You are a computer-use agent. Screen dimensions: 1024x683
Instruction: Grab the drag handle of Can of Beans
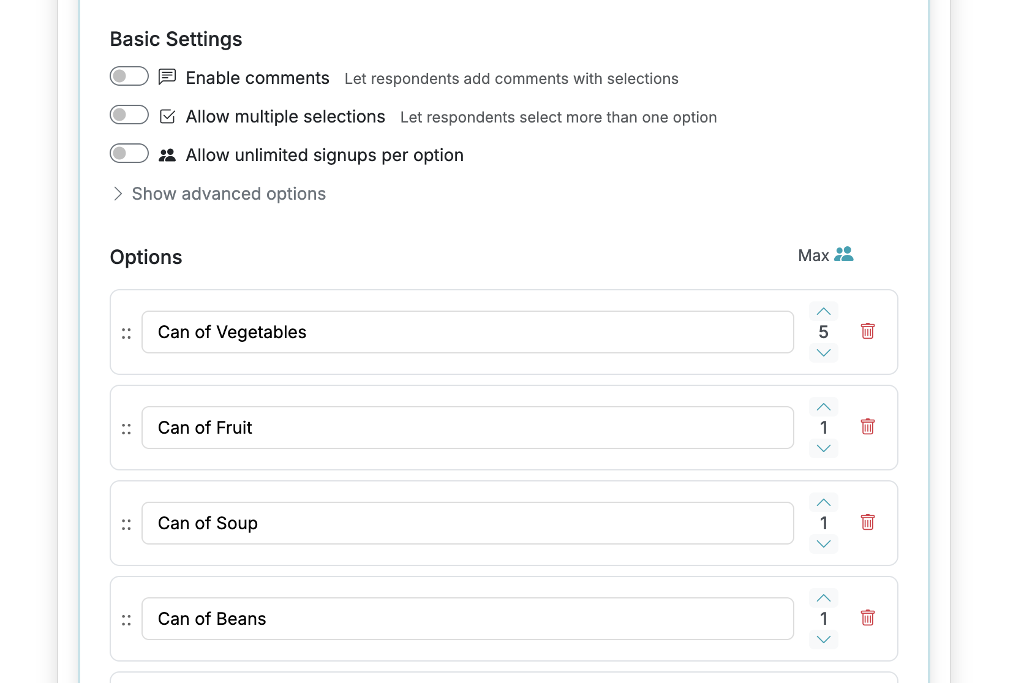pos(127,619)
